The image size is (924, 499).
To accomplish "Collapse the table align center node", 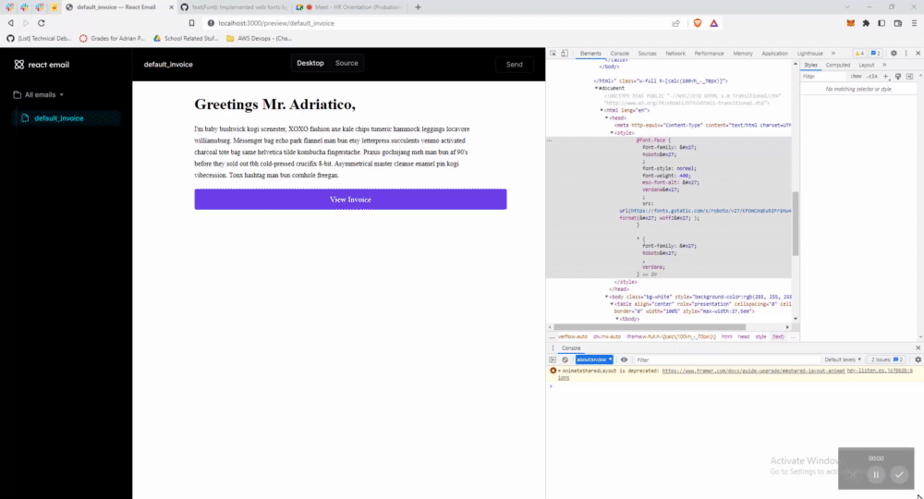I will click(612, 304).
